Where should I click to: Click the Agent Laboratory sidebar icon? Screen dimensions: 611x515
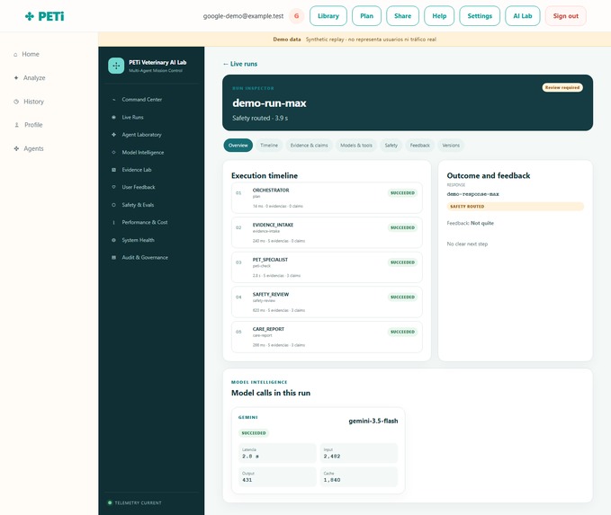(113, 135)
